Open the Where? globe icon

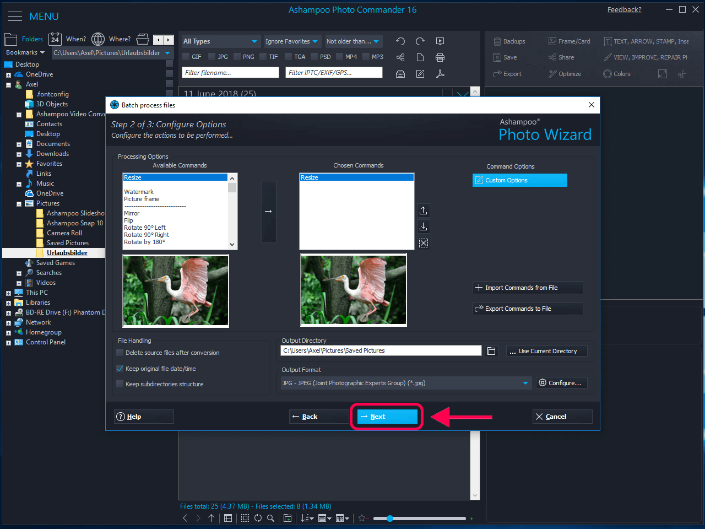98,39
